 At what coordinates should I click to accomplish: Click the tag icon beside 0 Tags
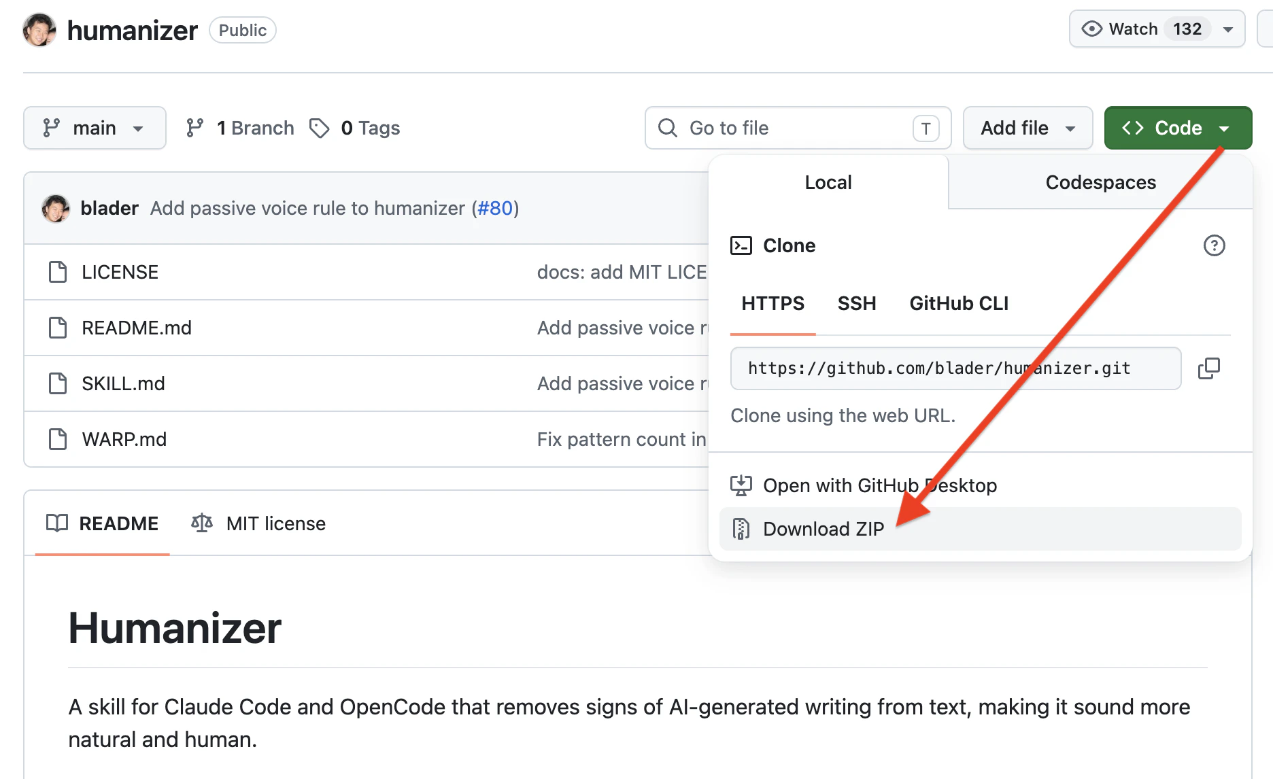pyautogui.click(x=320, y=127)
